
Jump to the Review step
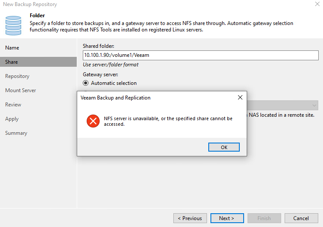[x=13, y=105]
